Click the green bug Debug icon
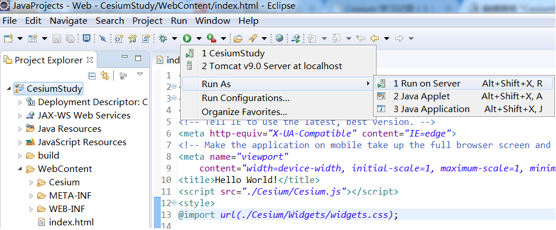The image size is (556, 230). [x=163, y=38]
